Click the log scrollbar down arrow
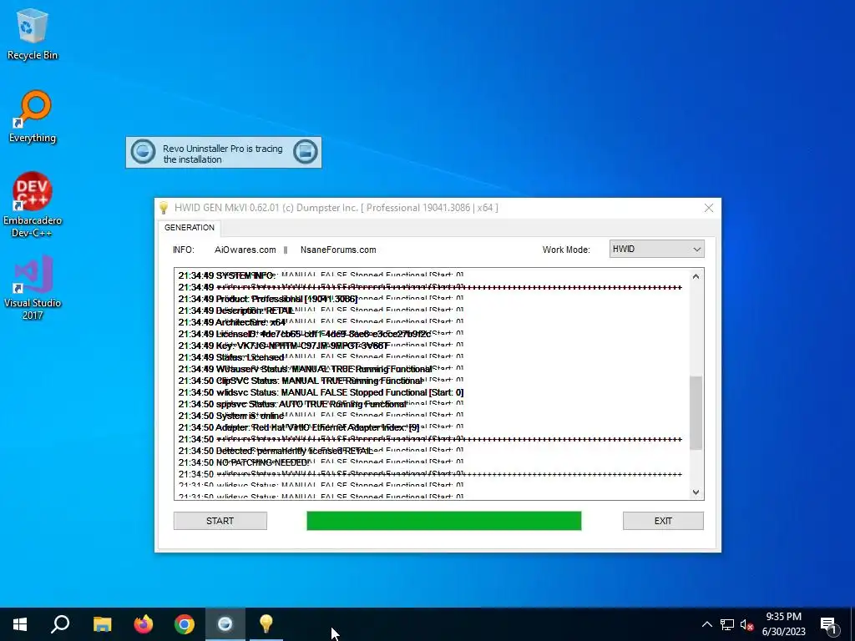The image size is (855, 641). 696,492
